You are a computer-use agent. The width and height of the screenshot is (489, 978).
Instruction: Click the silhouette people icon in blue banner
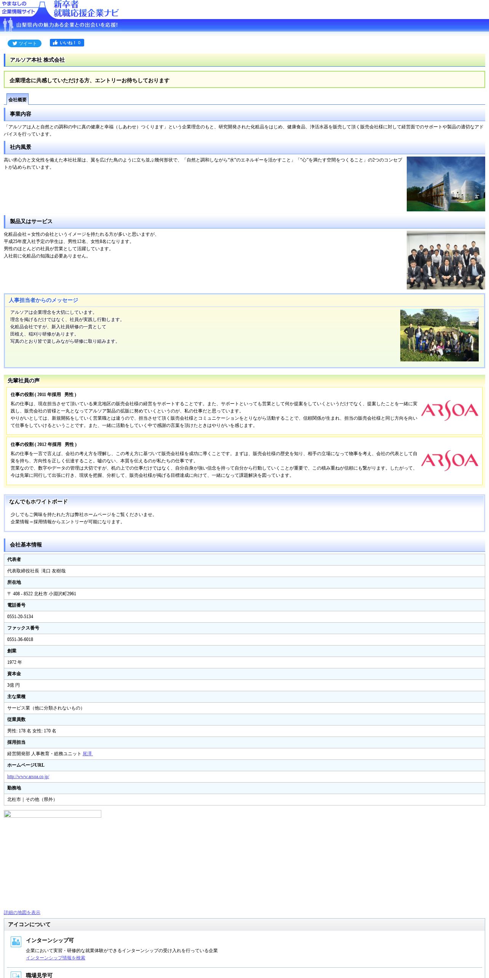(x=8, y=25)
